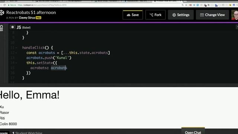Click the CodePen logo icon
This screenshot has width=238, height=134.
2,13
